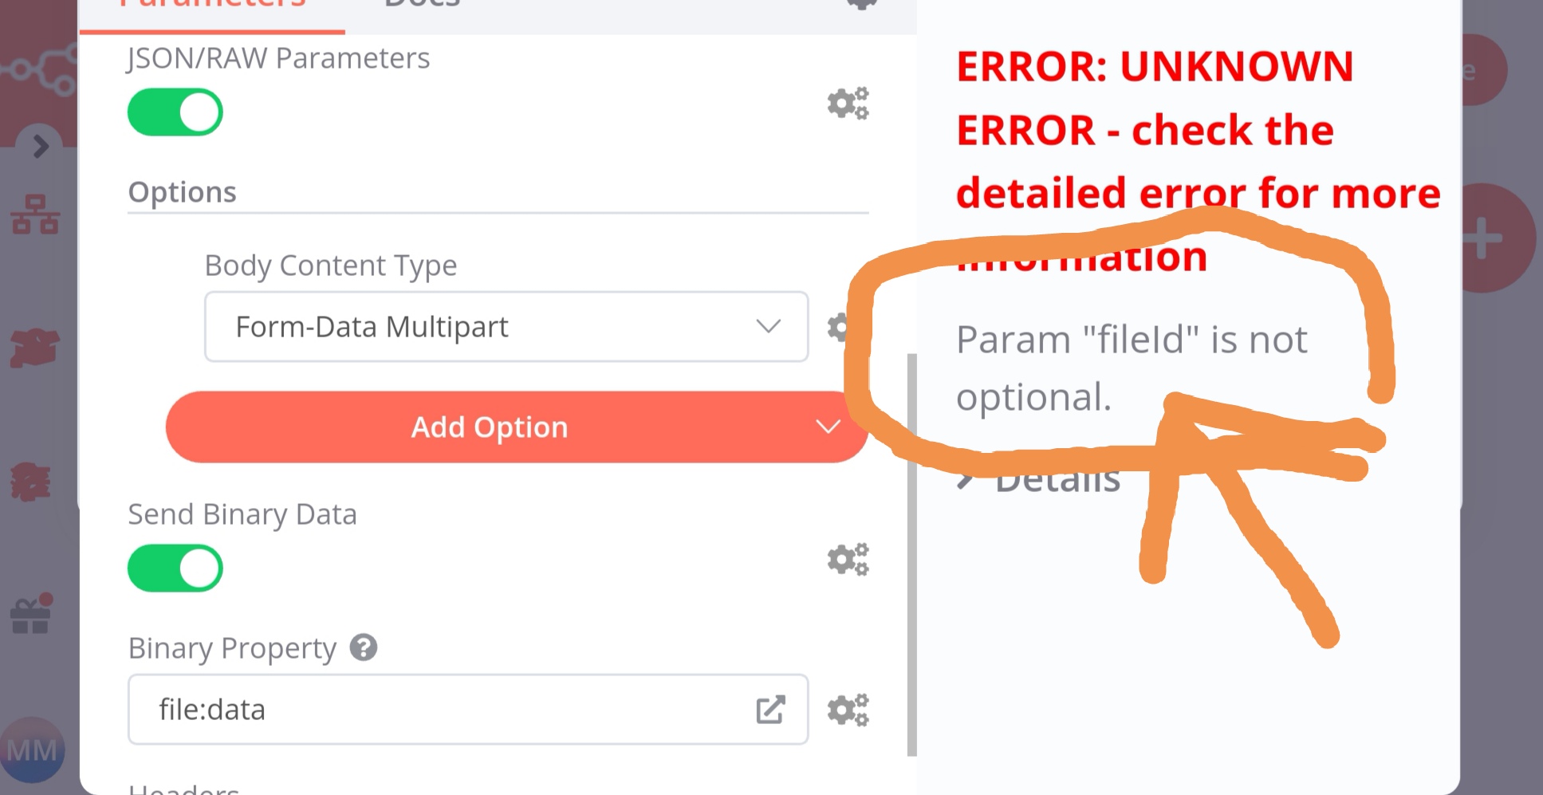Viewport: 1543px width, 795px height.
Task: Select the Parameters tab
Action: click(x=211, y=5)
